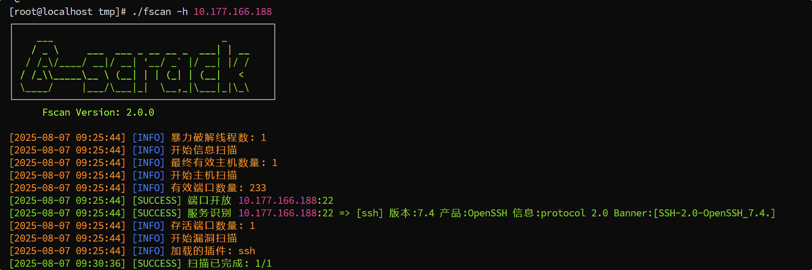Click the Banner:[SSH-2.0-OpenSSH_7.4.] text
This screenshot has height=270, width=812.
pyautogui.click(x=694, y=213)
